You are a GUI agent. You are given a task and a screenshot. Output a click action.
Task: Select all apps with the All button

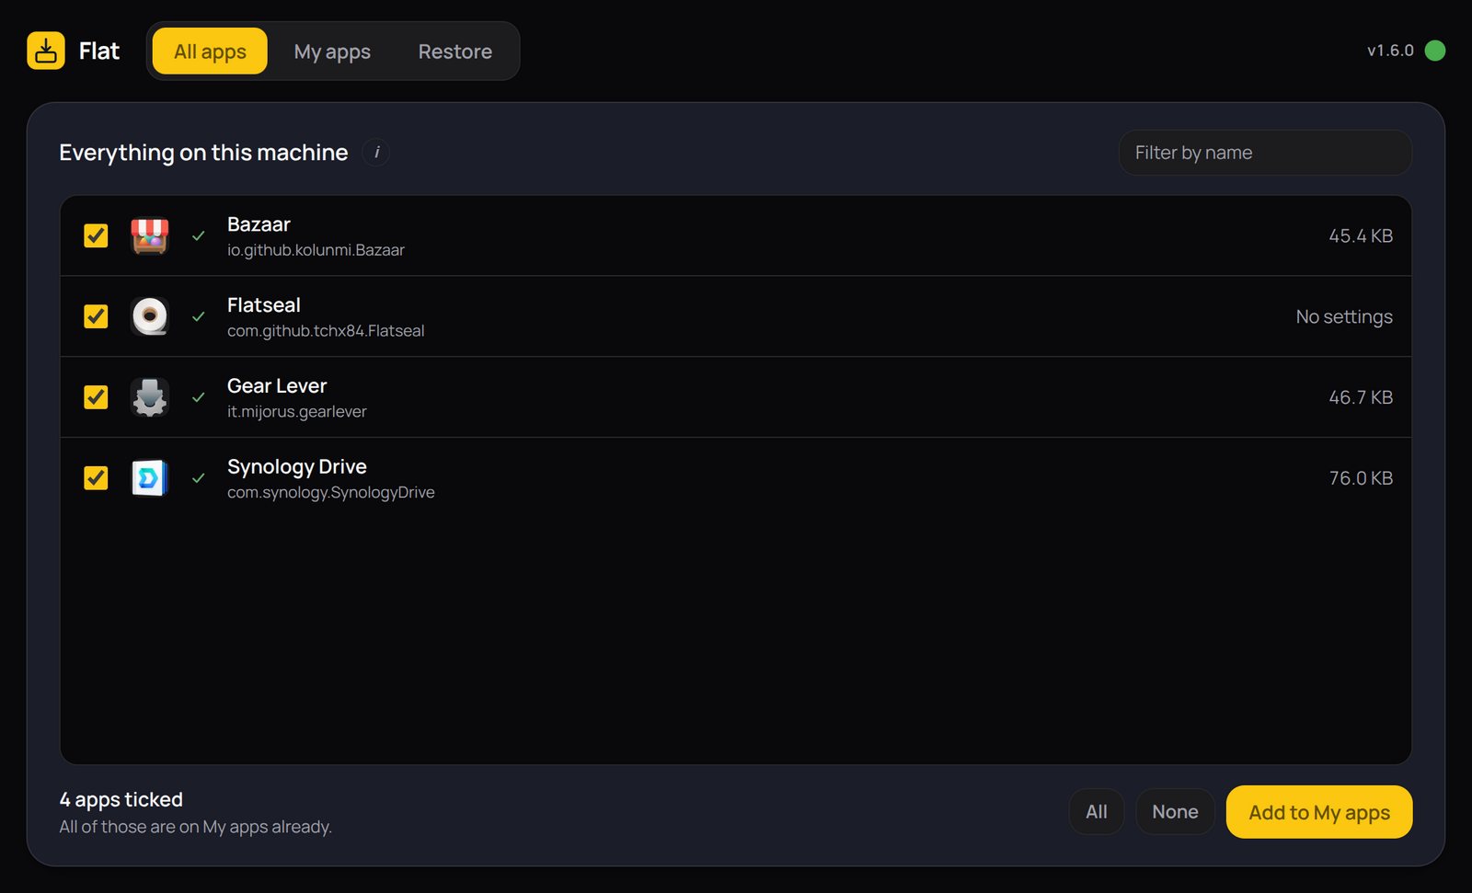(x=1096, y=812)
